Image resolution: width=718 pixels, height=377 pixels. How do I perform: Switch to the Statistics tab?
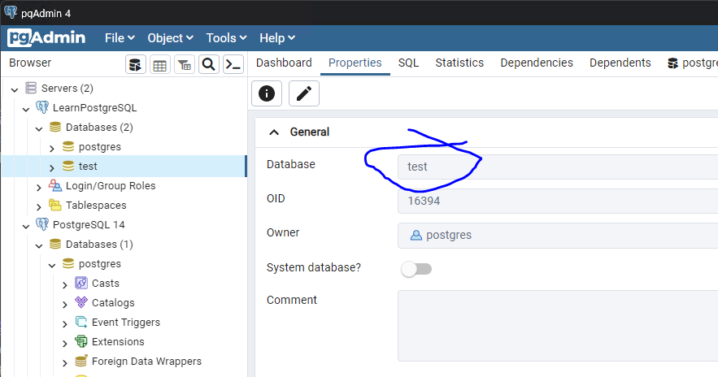459,63
